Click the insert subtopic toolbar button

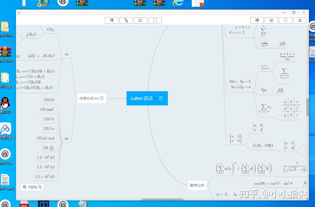pos(126,20)
